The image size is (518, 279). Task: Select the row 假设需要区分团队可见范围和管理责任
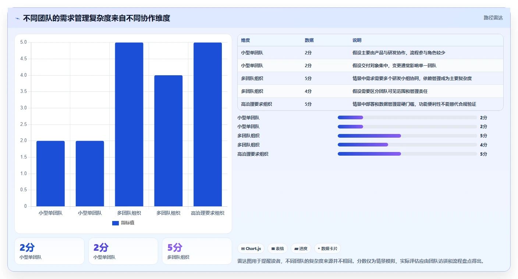coord(370,91)
